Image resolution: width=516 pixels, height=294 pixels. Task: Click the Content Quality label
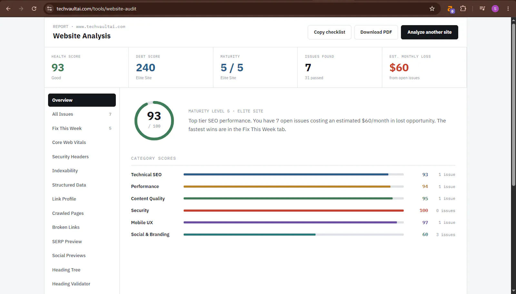tap(148, 199)
